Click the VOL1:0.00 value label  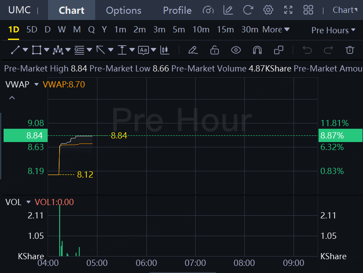click(54, 202)
